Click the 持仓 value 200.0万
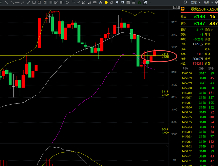This screenshot has height=166, width=218. click(198, 59)
